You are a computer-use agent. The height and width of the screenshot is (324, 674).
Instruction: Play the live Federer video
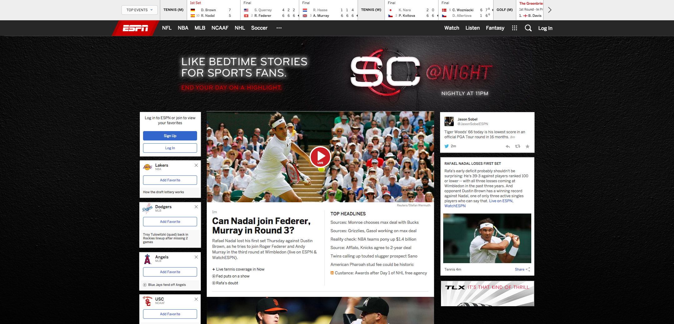coord(320,157)
